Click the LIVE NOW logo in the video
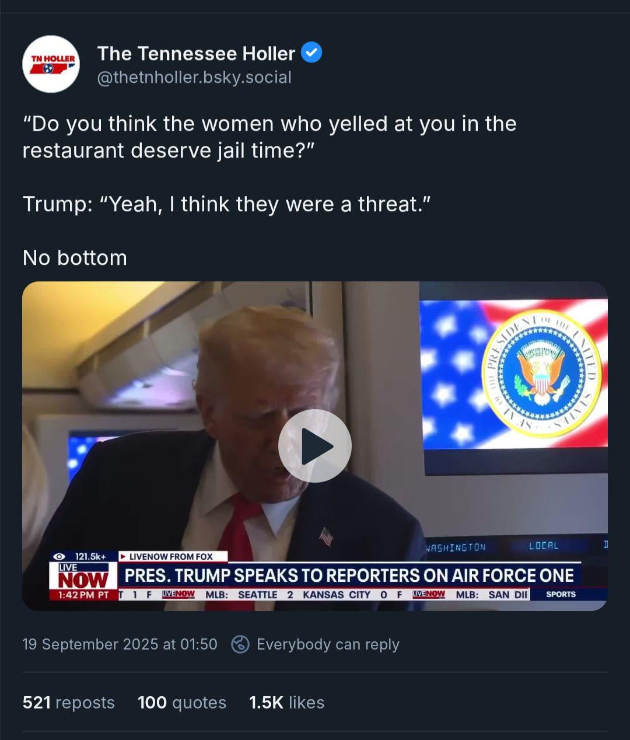The height and width of the screenshot is (740, 630). [x=83, y=576]
